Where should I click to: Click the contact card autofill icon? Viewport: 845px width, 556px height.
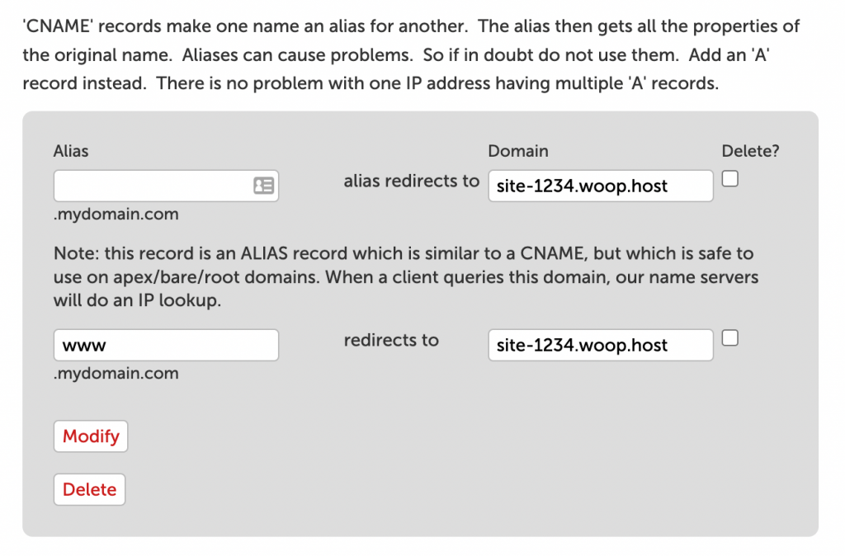pyautogui.click(x=263, y=186)
